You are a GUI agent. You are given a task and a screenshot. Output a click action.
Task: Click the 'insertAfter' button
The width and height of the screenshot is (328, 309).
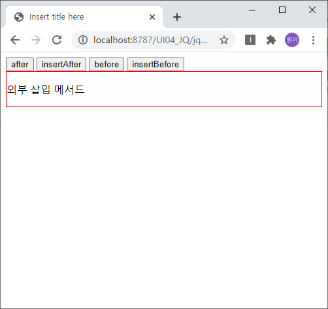(x=61, y=65)
